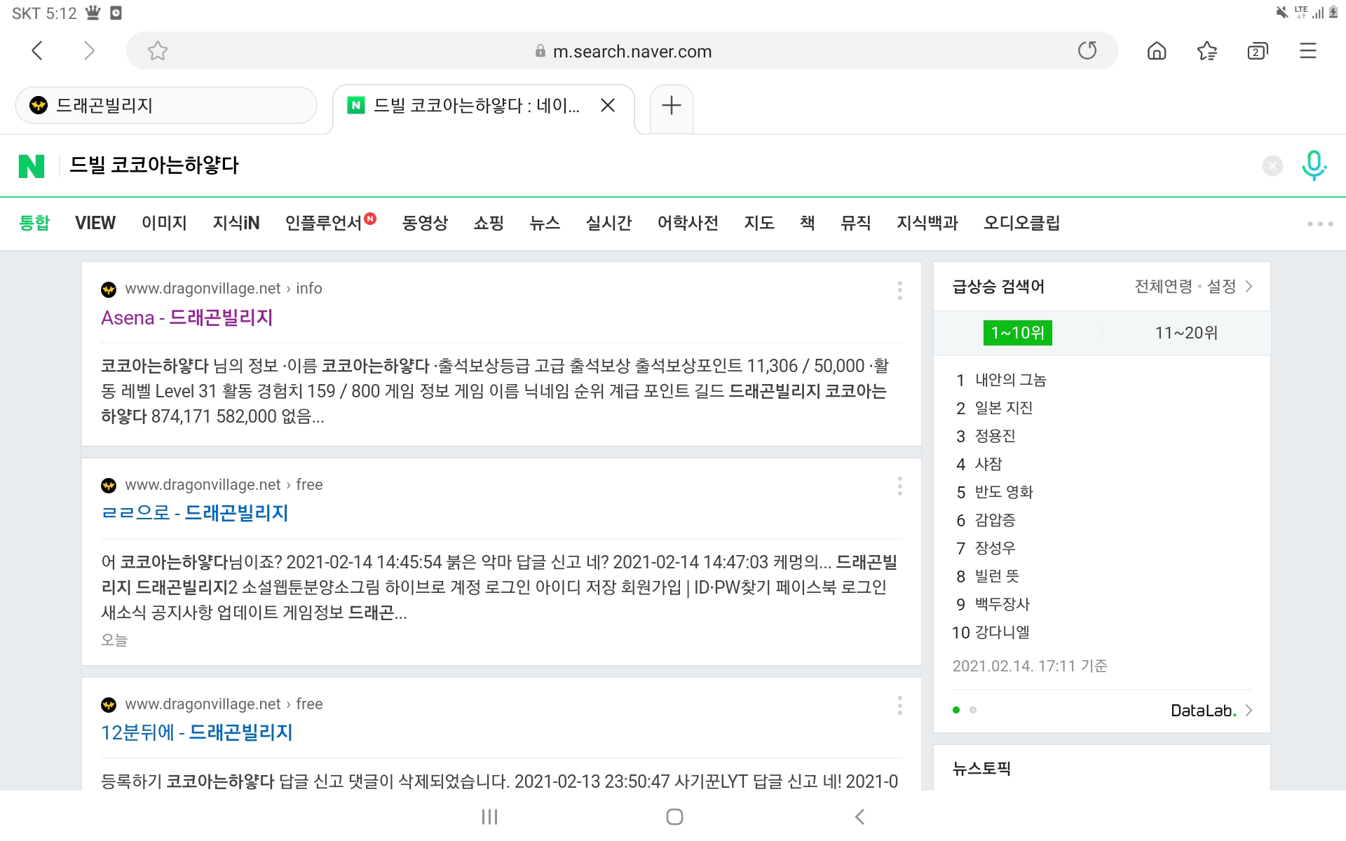Image resolution: width=1346 pixels, height=841 pixels.
Task: Open 전체연령 · 설정 trending settings
Action: click(x=1193, y=286)
